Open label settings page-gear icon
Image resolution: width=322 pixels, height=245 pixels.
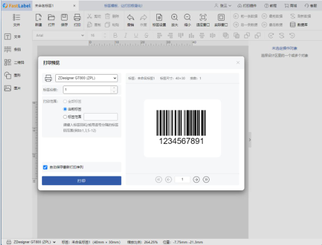click(159, 18)
